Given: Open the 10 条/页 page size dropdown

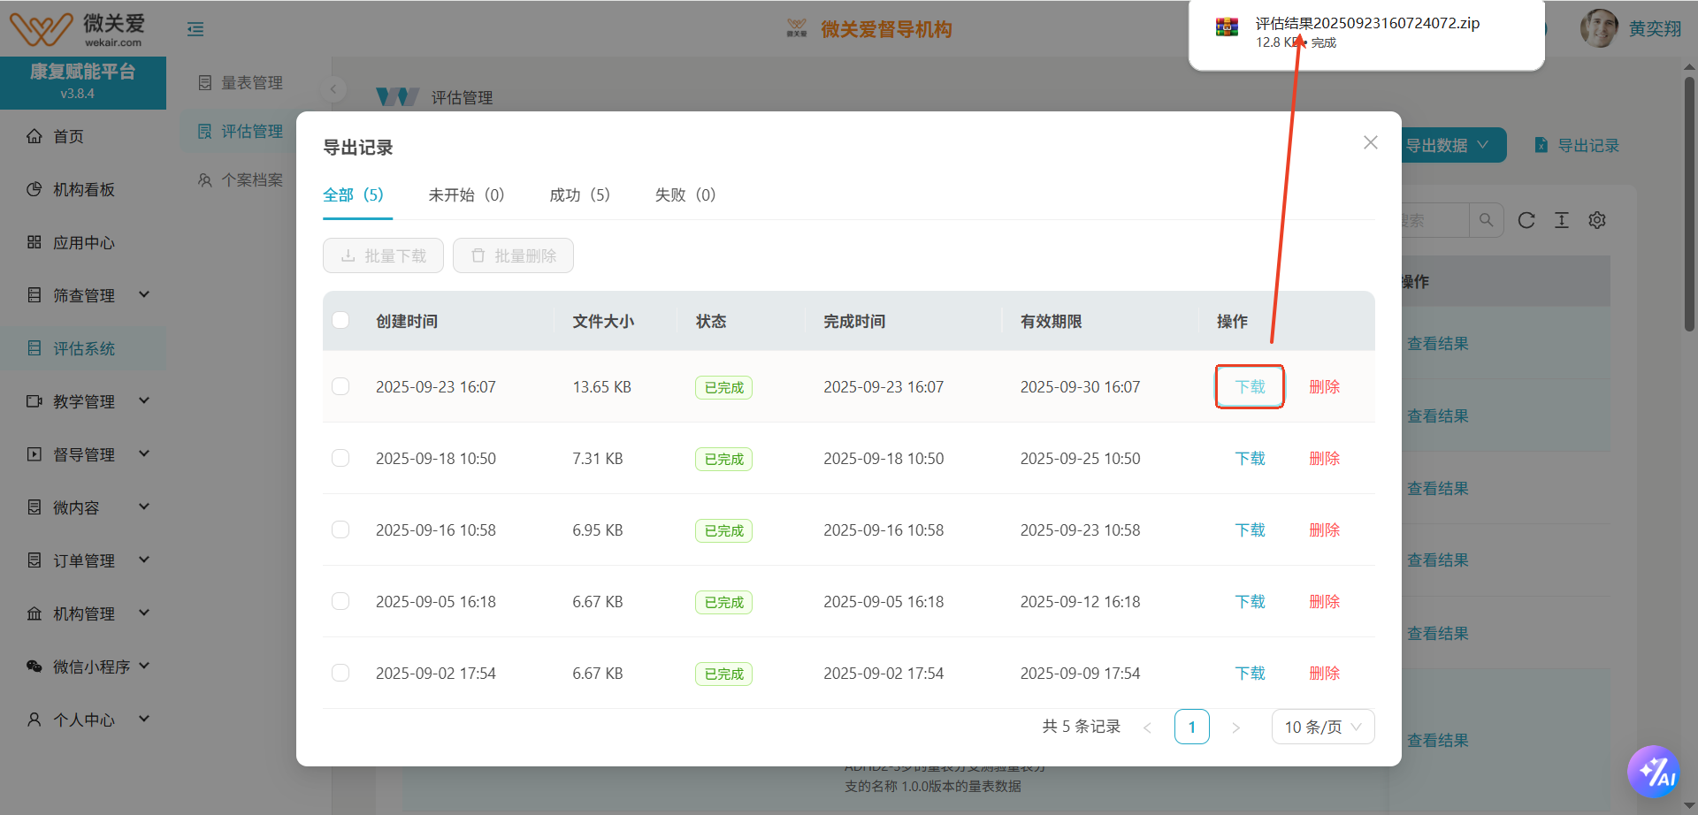Looking at the screenshot, I should pyautogui.click(x=1322, y=727).
